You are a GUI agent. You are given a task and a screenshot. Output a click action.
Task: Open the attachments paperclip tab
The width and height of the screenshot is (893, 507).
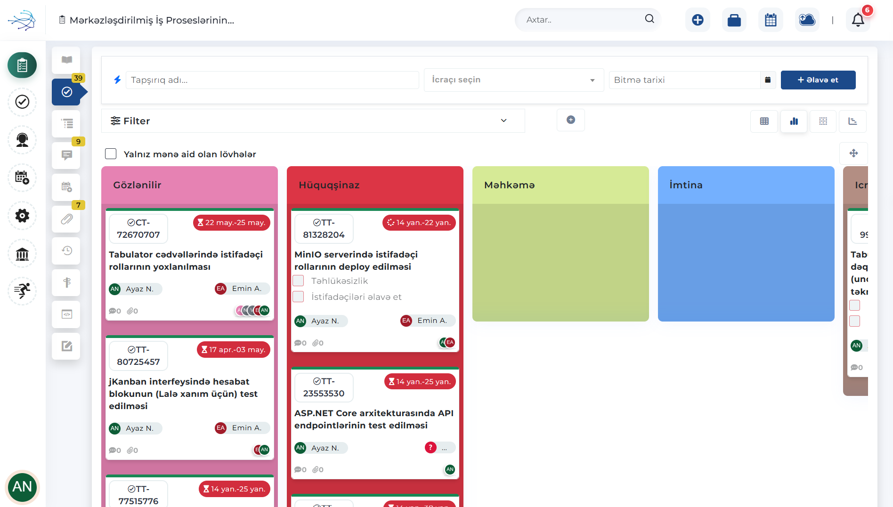click(66, 219)
